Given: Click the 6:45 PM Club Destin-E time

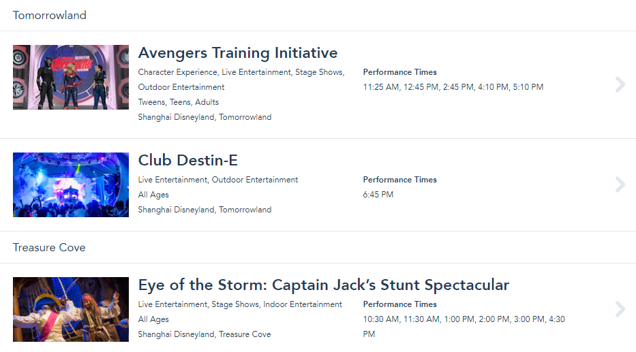Looking at the screenshot, I should pos(378,195).
